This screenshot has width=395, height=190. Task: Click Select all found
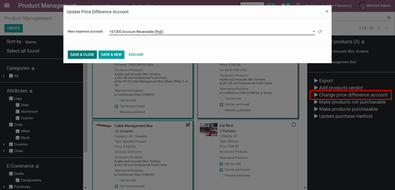pos(23,51)
